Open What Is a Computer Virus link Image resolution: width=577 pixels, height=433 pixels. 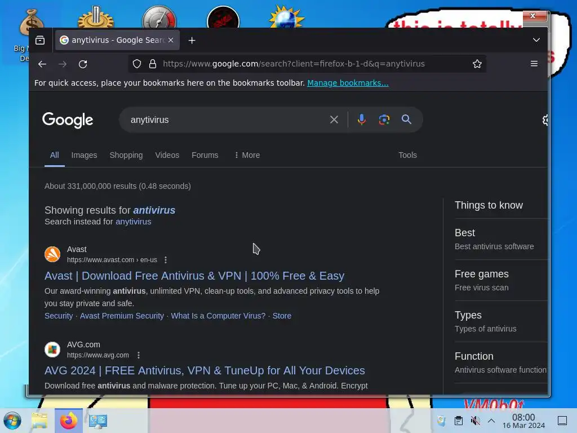(218, 316)
